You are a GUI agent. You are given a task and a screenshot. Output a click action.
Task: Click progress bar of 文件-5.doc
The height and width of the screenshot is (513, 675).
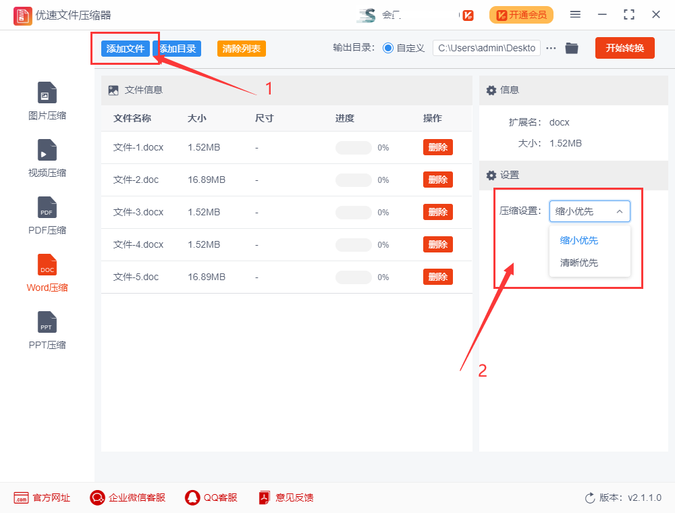point(354,277)
